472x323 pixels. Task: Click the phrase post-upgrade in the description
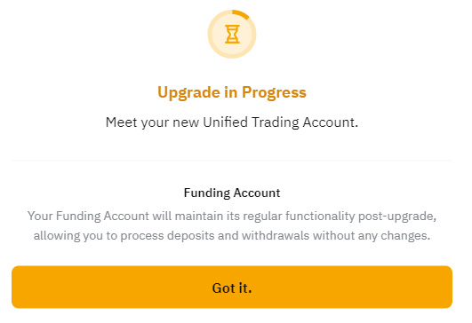pos(397,217)
